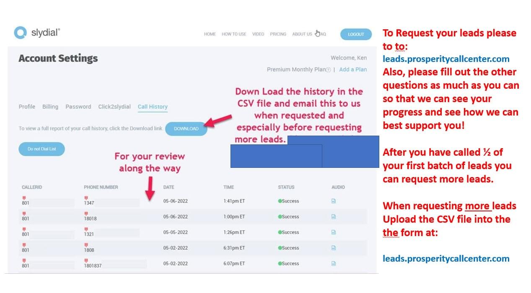Open audio file for 05-05-2022 call
Screen dimensions: 531x293
click(334, 232)
